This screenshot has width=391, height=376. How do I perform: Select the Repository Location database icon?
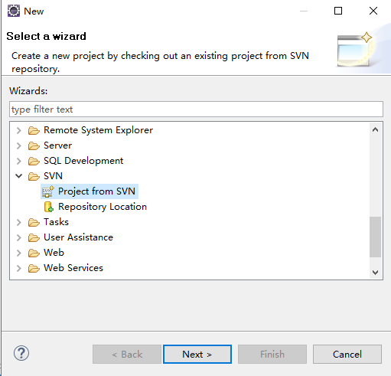coord(48,207)
